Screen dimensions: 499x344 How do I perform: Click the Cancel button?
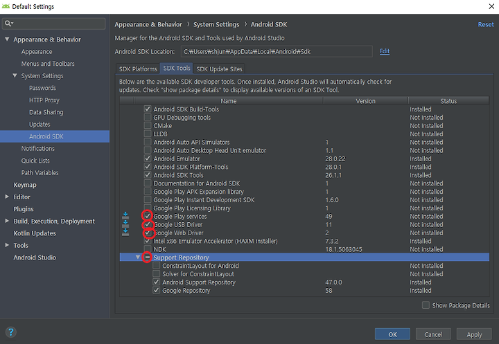click(x=433, y=334)
